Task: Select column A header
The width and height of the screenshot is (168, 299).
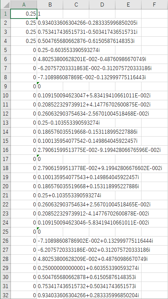Action: click(x=24, y=5)
